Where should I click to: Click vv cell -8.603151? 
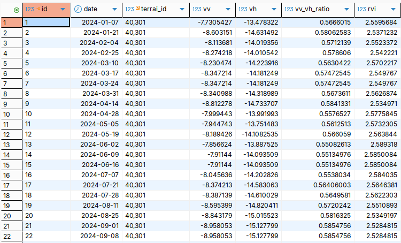[x=212, y=33]
